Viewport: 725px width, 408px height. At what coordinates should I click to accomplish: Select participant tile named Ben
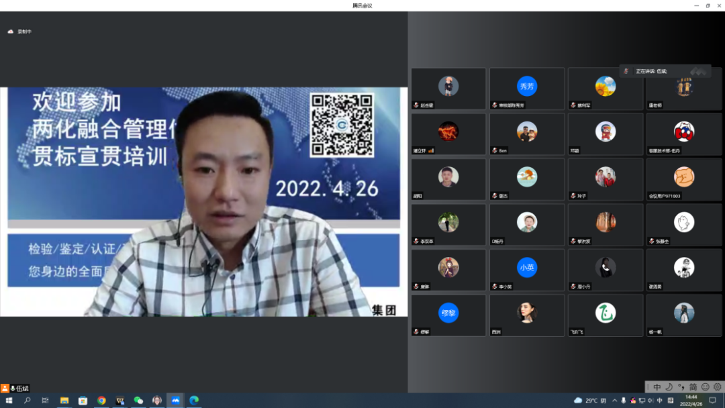527,134
